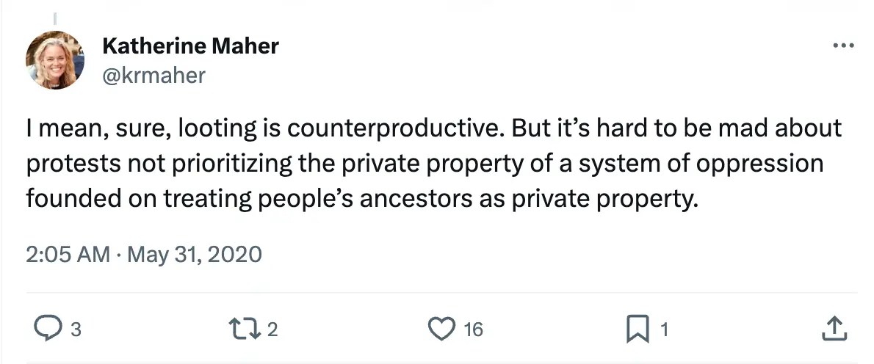
Task: Open the three-dot more options menu
Action: 843,46
